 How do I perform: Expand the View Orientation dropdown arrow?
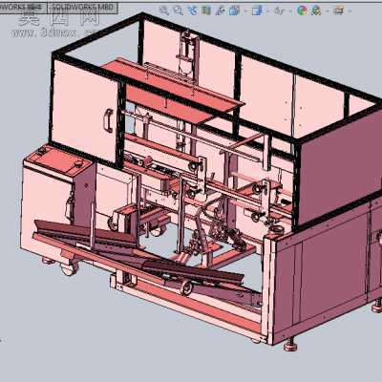(245, 11)
